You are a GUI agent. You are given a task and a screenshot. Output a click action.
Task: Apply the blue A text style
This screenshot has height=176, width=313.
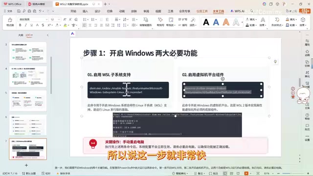click(x=216, y=22)
